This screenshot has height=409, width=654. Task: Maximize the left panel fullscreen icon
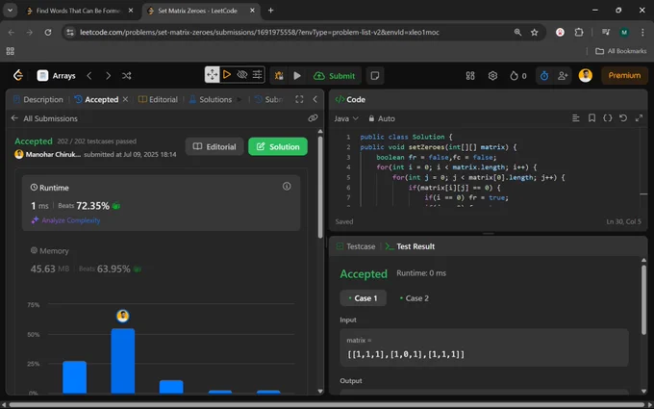(x=299, y=99)
